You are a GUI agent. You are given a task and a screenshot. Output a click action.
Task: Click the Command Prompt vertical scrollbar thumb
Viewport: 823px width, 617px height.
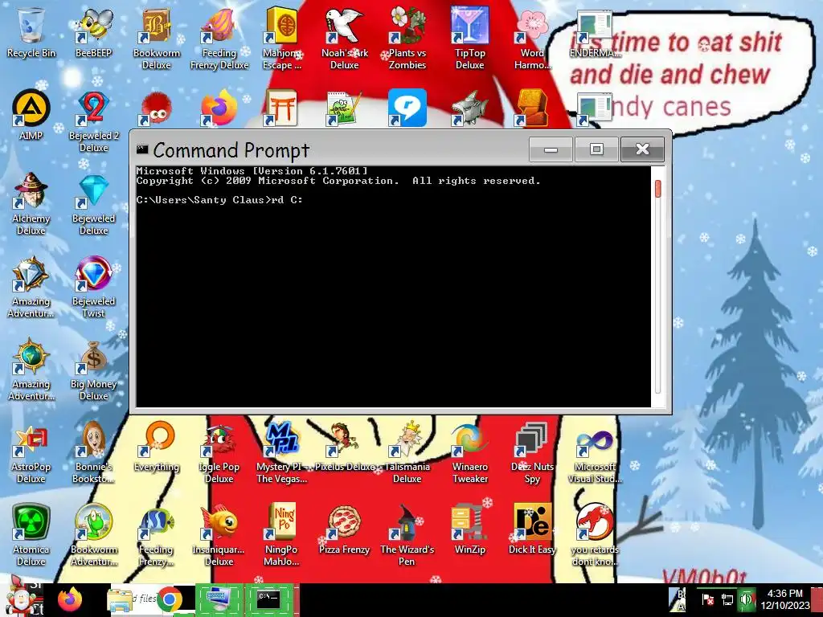click(x=658, y=189)
